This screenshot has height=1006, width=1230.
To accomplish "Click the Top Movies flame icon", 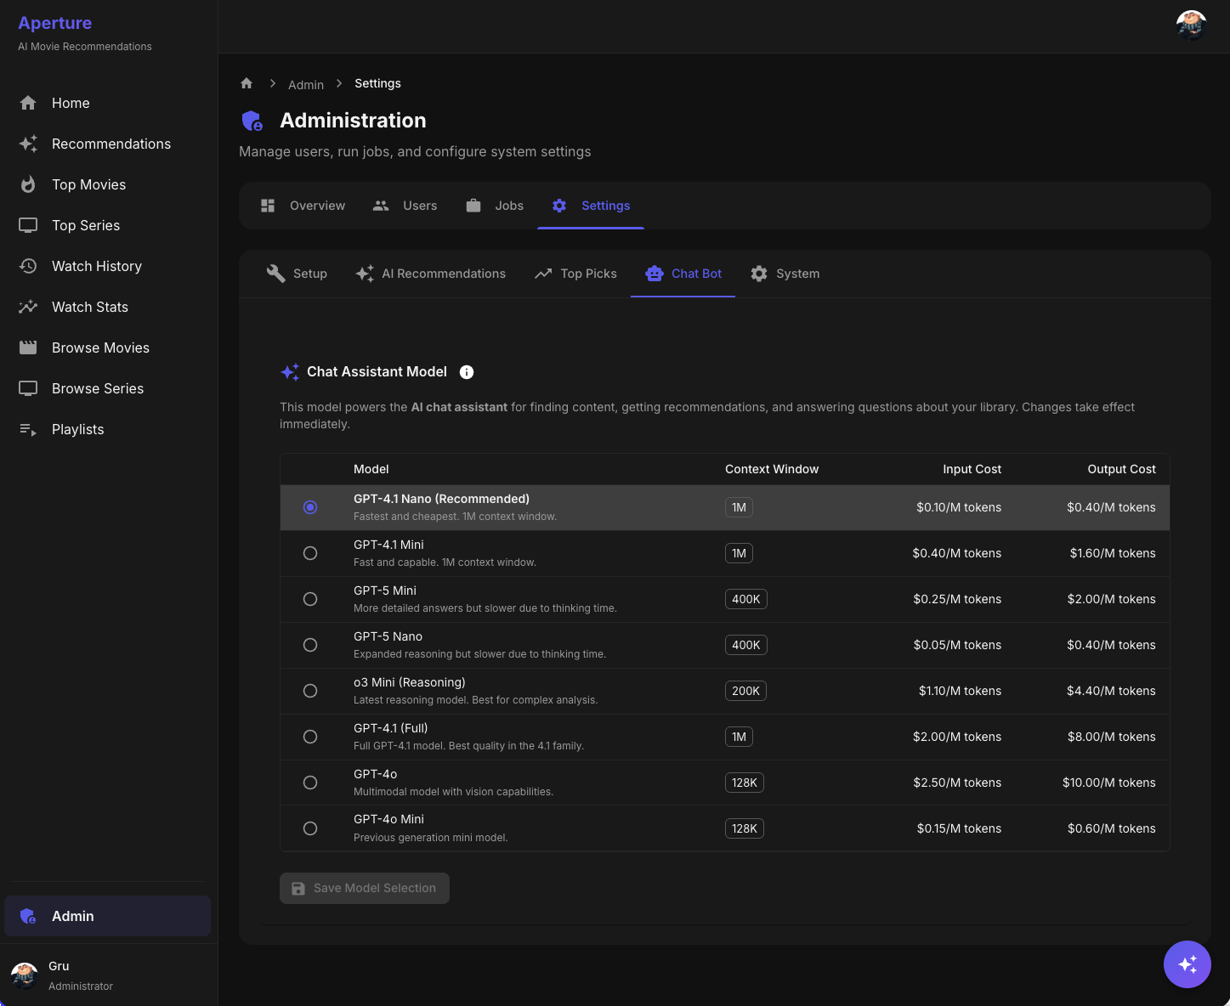I will pyautogui.click(x=28, y=184).
